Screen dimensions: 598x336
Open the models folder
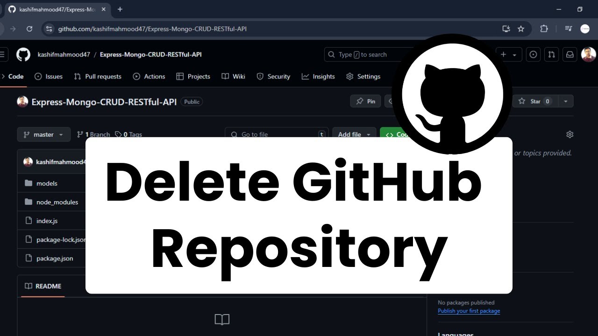point(47,183)
